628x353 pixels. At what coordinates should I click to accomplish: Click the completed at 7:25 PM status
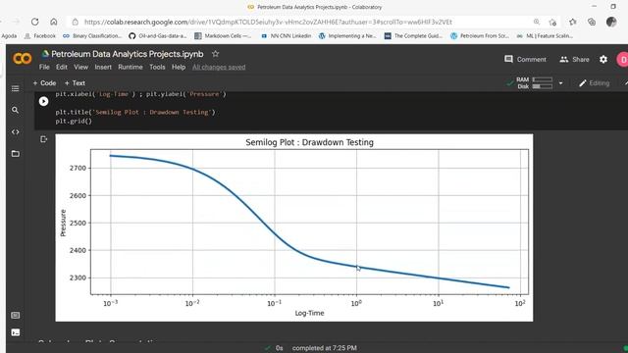pos(325,348)
